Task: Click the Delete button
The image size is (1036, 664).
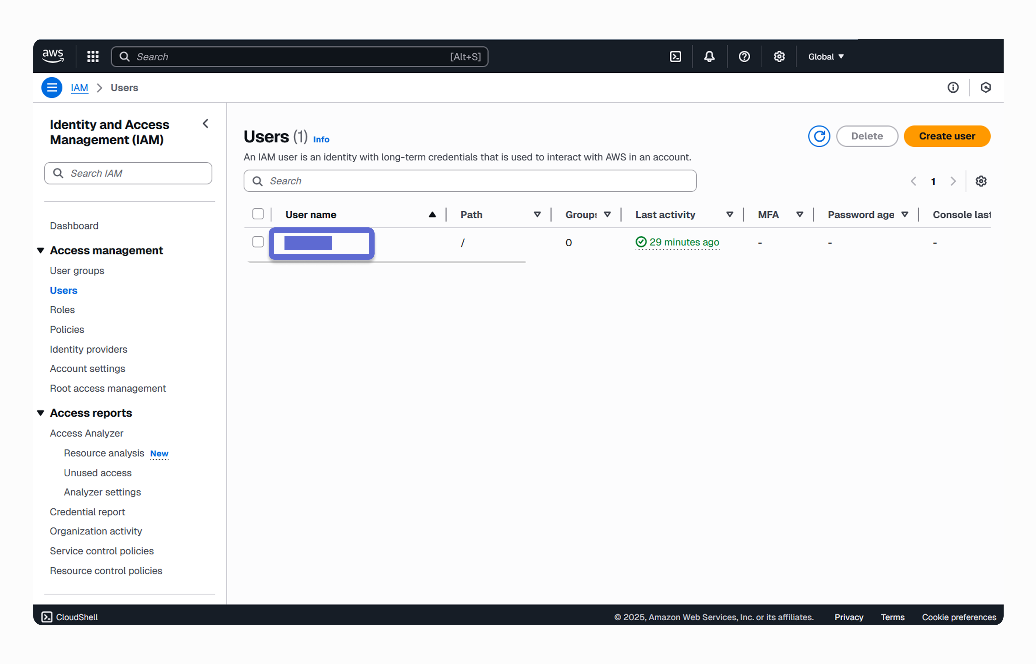Action: tap(867, 136)
